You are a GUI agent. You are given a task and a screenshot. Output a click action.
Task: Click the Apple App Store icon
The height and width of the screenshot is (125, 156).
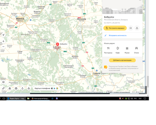point(52,88)
